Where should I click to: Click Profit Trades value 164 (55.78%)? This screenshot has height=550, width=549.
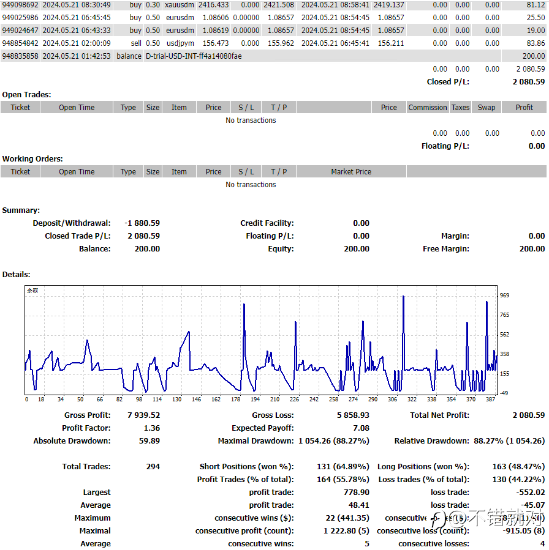(343, 479)
